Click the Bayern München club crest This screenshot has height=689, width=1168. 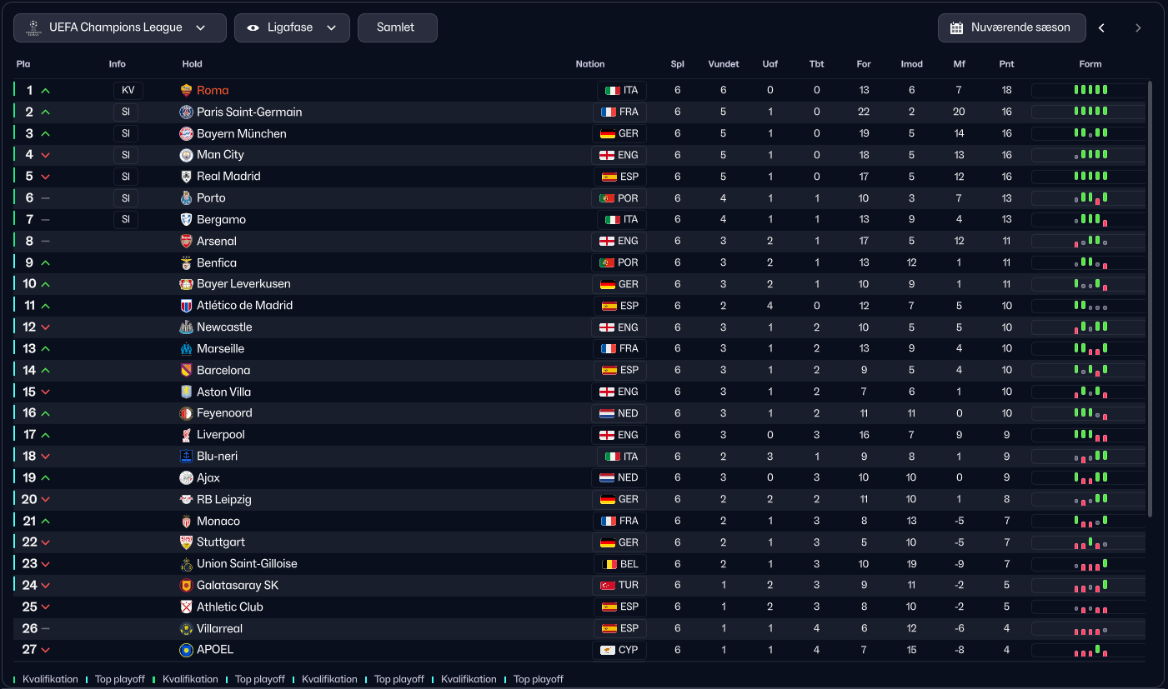click(187, 133)
